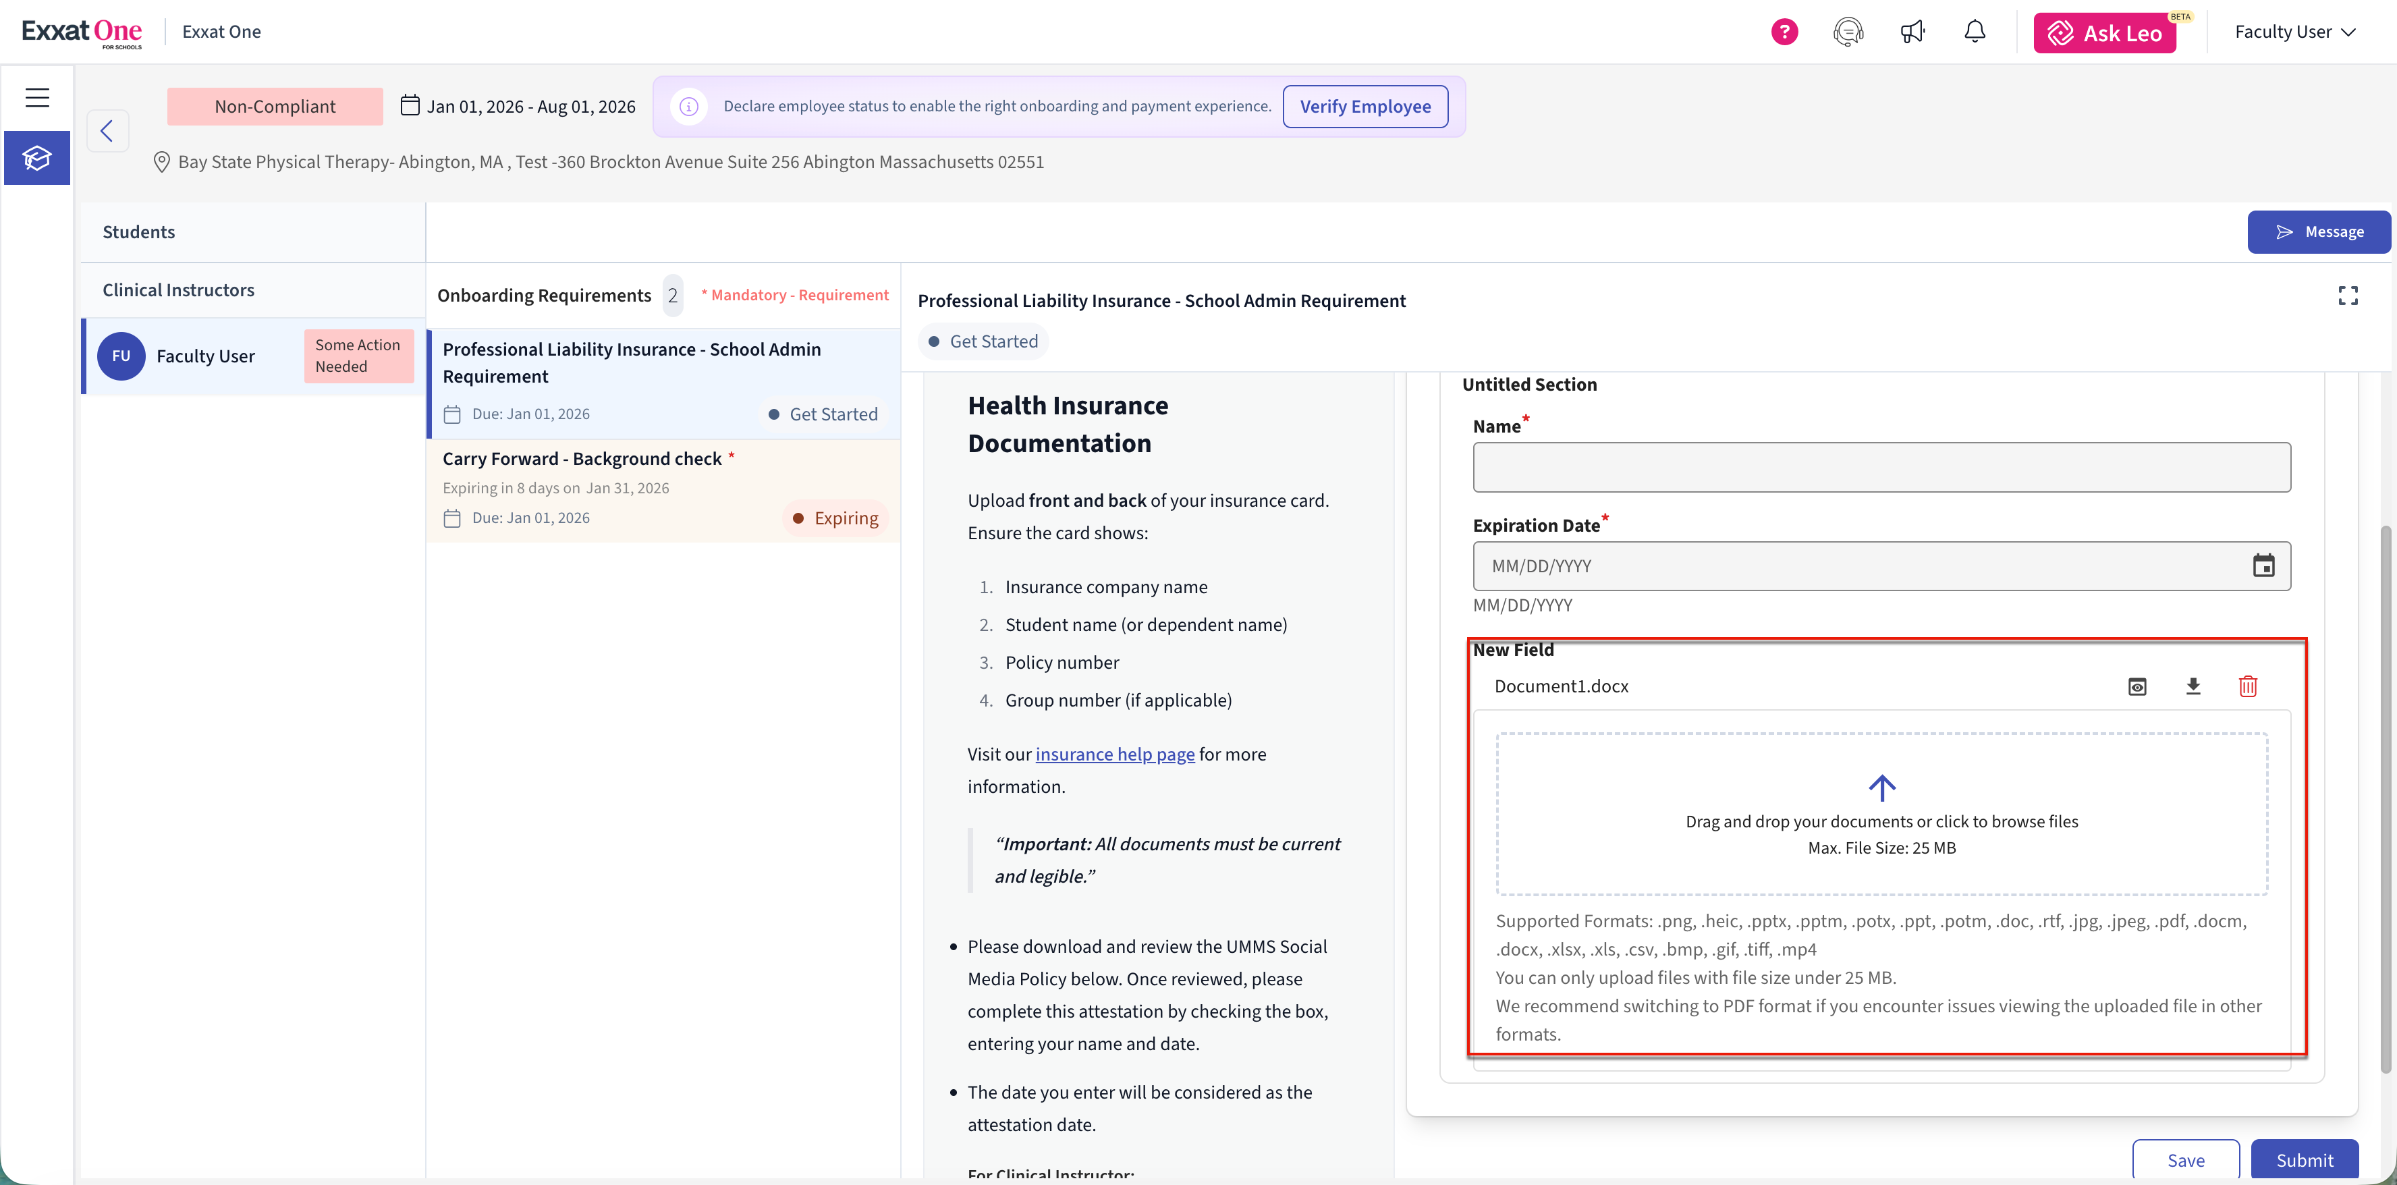Click the Verify Employee button

click(x=1364, y=106)
